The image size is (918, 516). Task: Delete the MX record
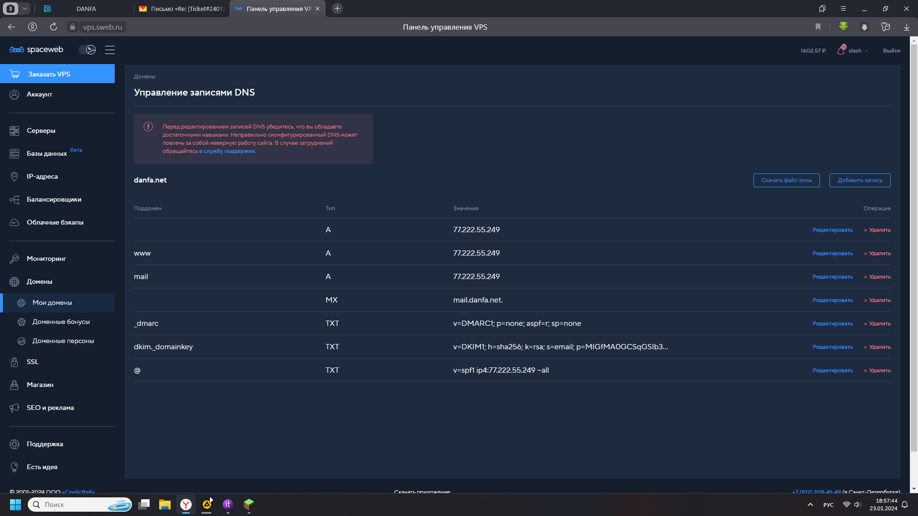coord(877,301)
